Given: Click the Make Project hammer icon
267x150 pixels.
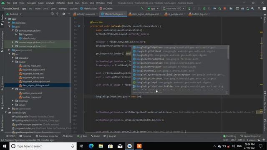Looking at the screenshot, I should pyautogui.click(x=142, y=8).
